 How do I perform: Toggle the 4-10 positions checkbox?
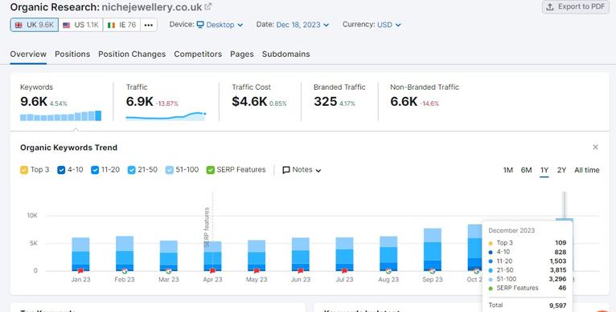coord(61,170)
